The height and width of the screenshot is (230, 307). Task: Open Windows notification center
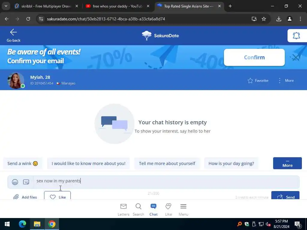pos(298,224)
